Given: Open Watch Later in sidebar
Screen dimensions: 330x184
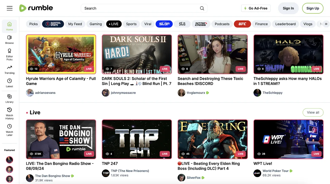Looking at the screenshot, I should [x=9, y=130].
